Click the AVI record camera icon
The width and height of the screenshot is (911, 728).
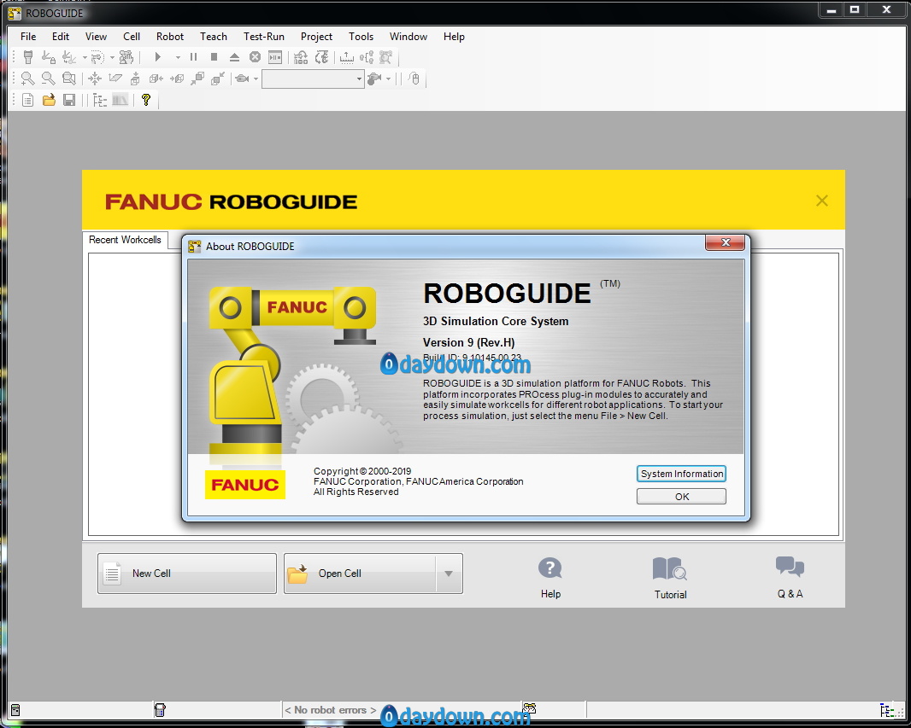375,79
